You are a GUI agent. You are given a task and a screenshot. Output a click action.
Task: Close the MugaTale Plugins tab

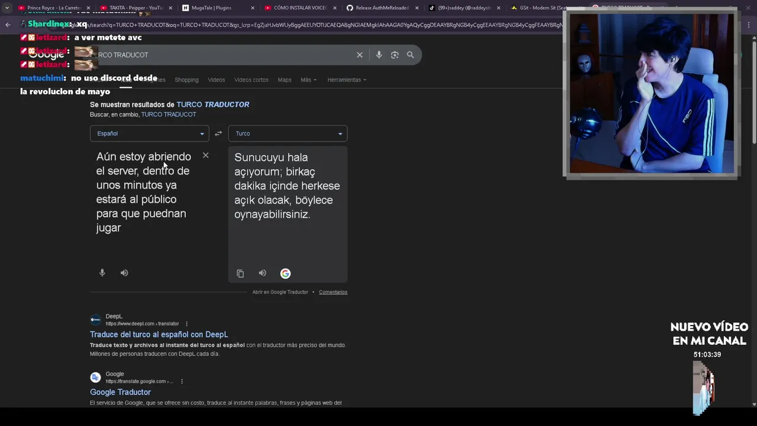tap(253, 8)
